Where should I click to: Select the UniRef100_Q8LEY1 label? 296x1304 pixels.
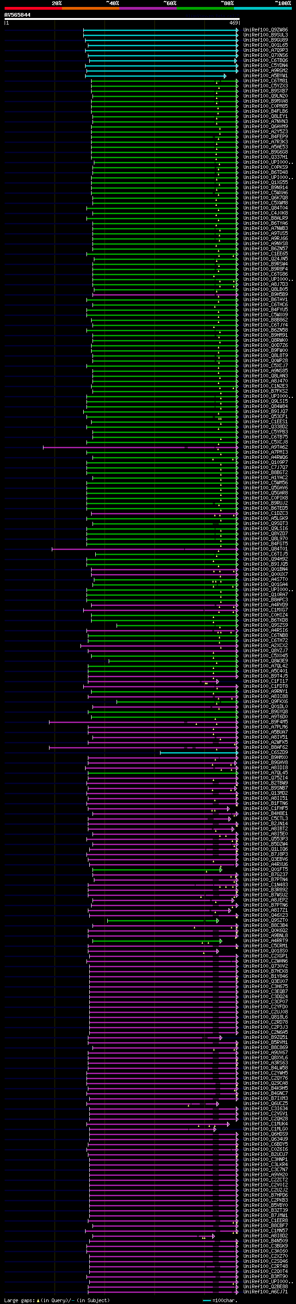coord(265,117)
